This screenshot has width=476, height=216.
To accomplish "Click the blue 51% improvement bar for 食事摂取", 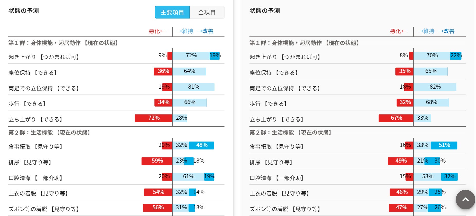I will [444, 145].
